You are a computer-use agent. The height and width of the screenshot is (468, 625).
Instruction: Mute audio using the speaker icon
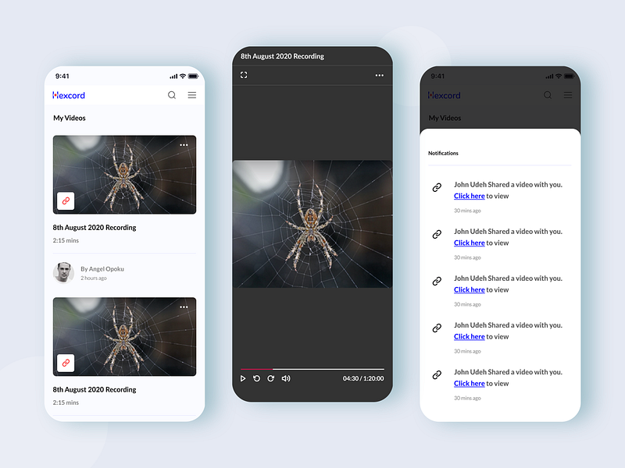286,378
